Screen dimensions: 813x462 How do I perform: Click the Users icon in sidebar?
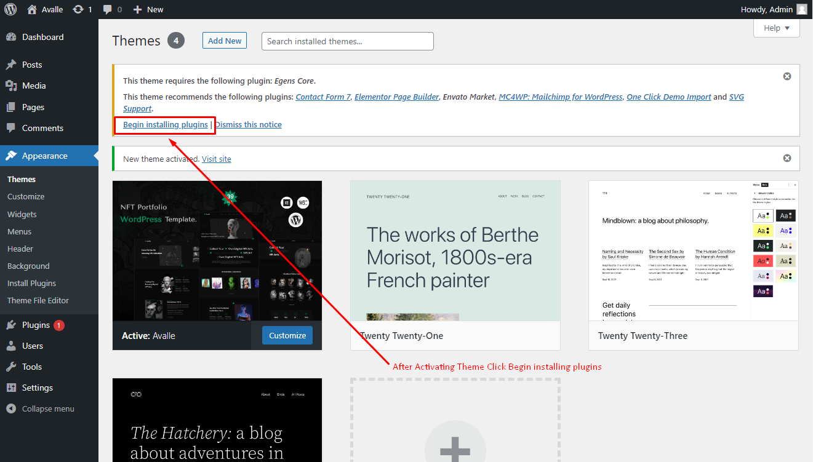coord(11,346)
